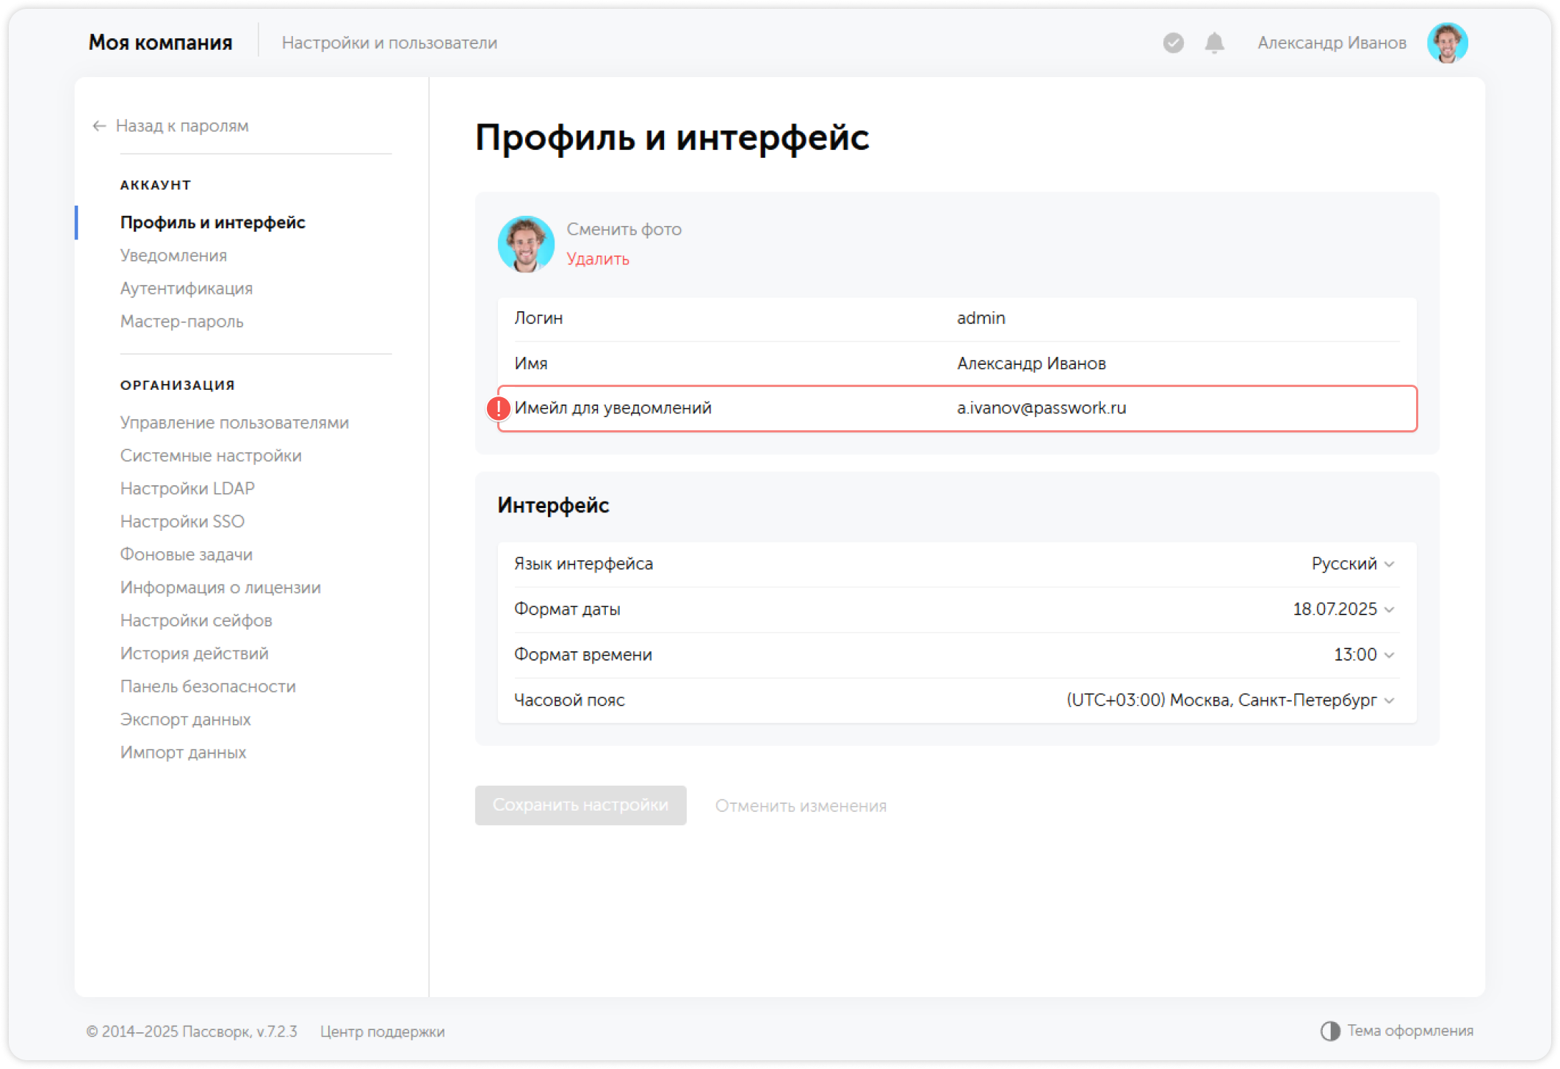Click Удалить to remove profile photo
This screenshot has width=1560, height=1069.
pyautogui.click(x=597, y=259)
